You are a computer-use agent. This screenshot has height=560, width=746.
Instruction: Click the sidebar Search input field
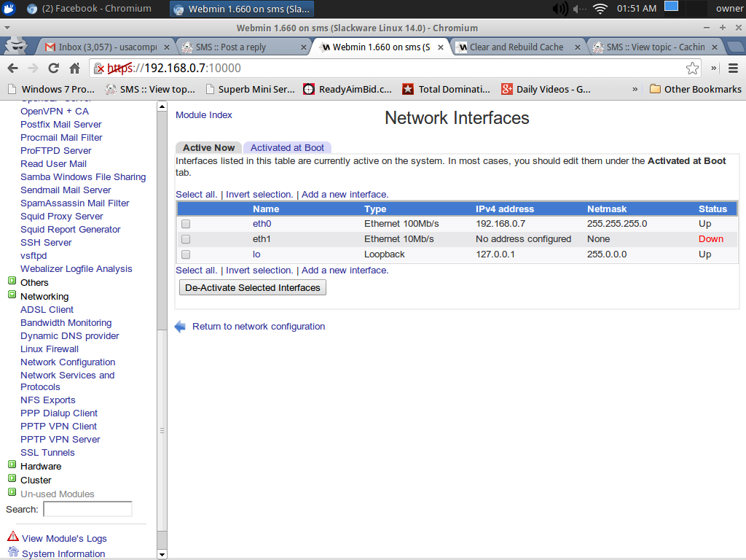tap(87, 509)
